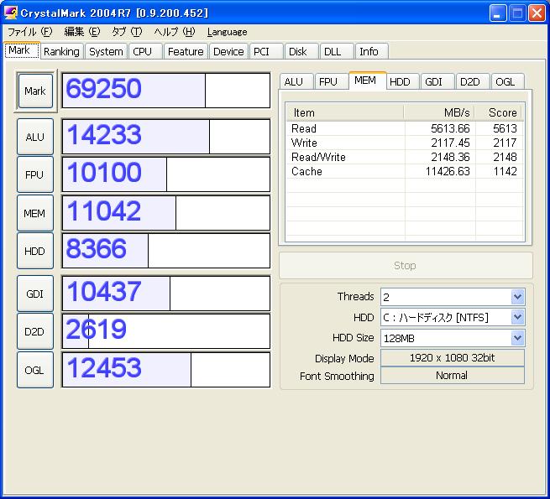Click the 11426.63 MB/s value
Screen dimensions: 550x499
[448, 171]
